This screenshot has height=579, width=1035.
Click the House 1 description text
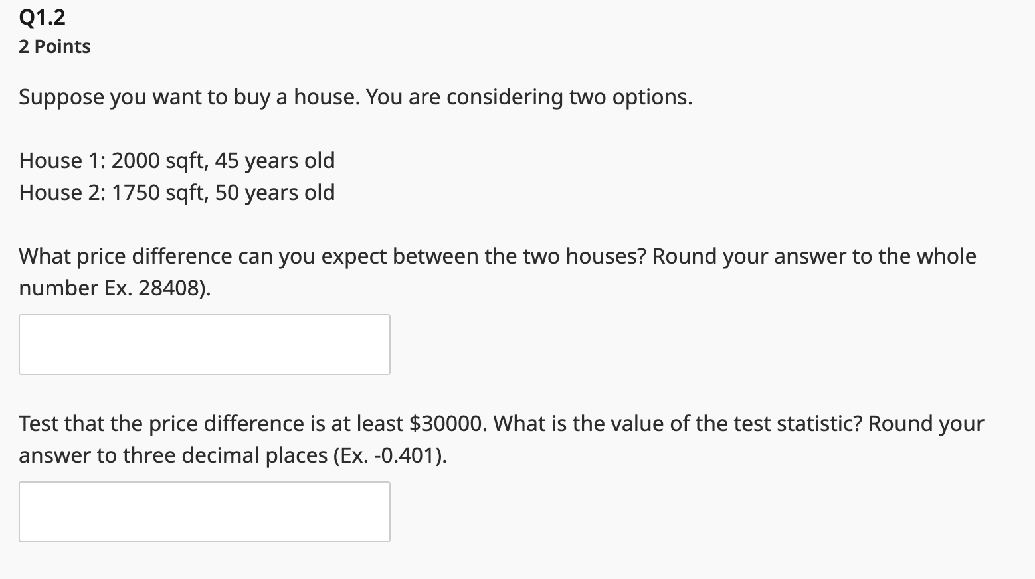(175, 160)
